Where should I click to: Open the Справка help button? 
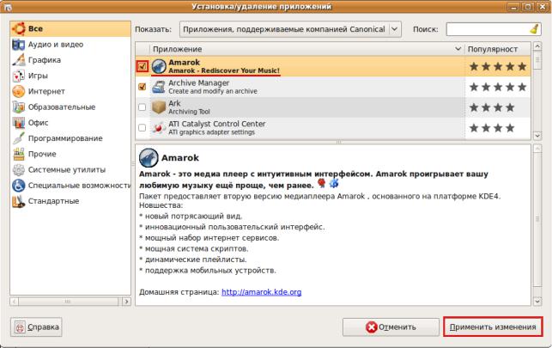coord(36,327)
